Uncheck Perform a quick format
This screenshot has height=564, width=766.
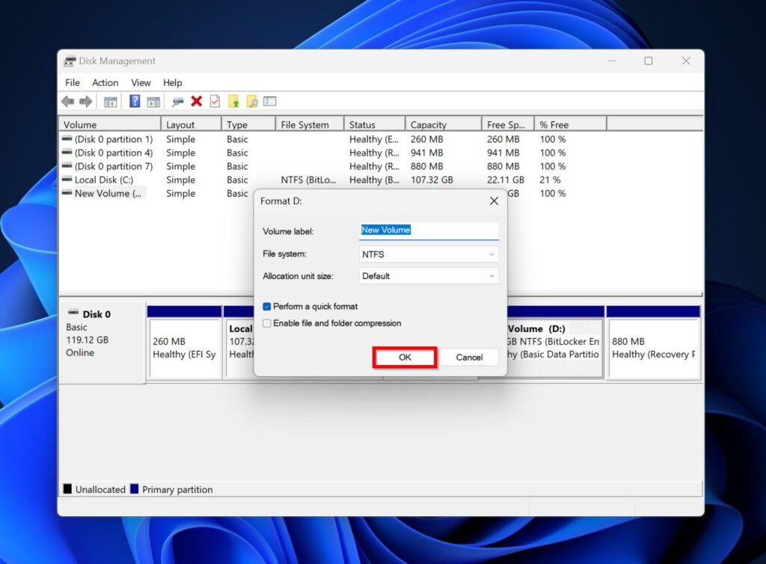click(267, 307)
